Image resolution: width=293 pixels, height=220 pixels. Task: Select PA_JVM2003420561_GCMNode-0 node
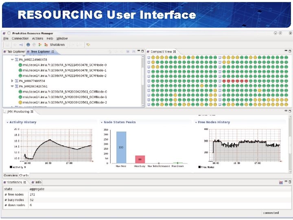[x=63, y=92]
